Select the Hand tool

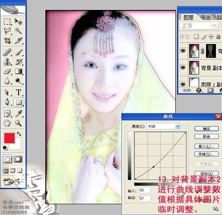[x=7, y=123]
